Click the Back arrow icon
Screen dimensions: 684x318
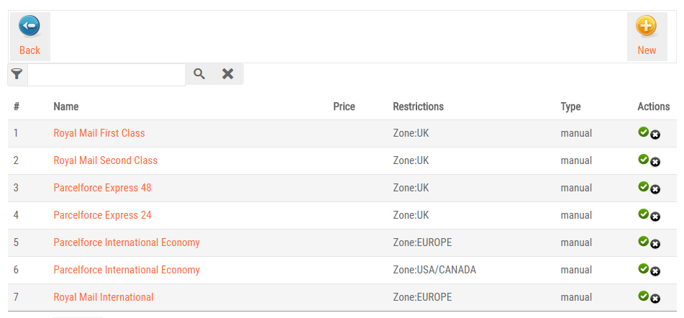tap(29, 27)
